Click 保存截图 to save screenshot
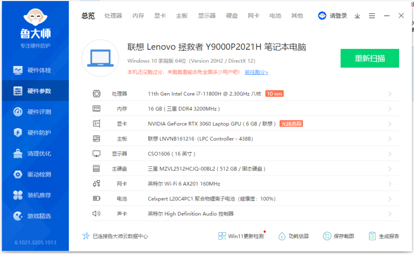Screen dimensions: 414x255 [338, 236]
